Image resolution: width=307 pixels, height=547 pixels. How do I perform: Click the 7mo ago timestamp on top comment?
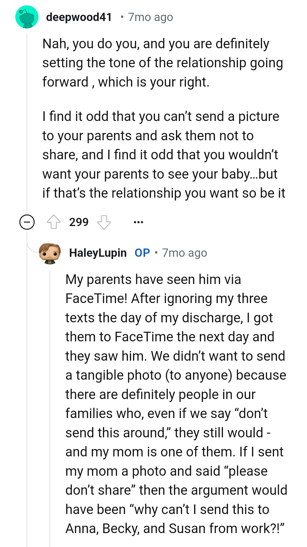150,17
